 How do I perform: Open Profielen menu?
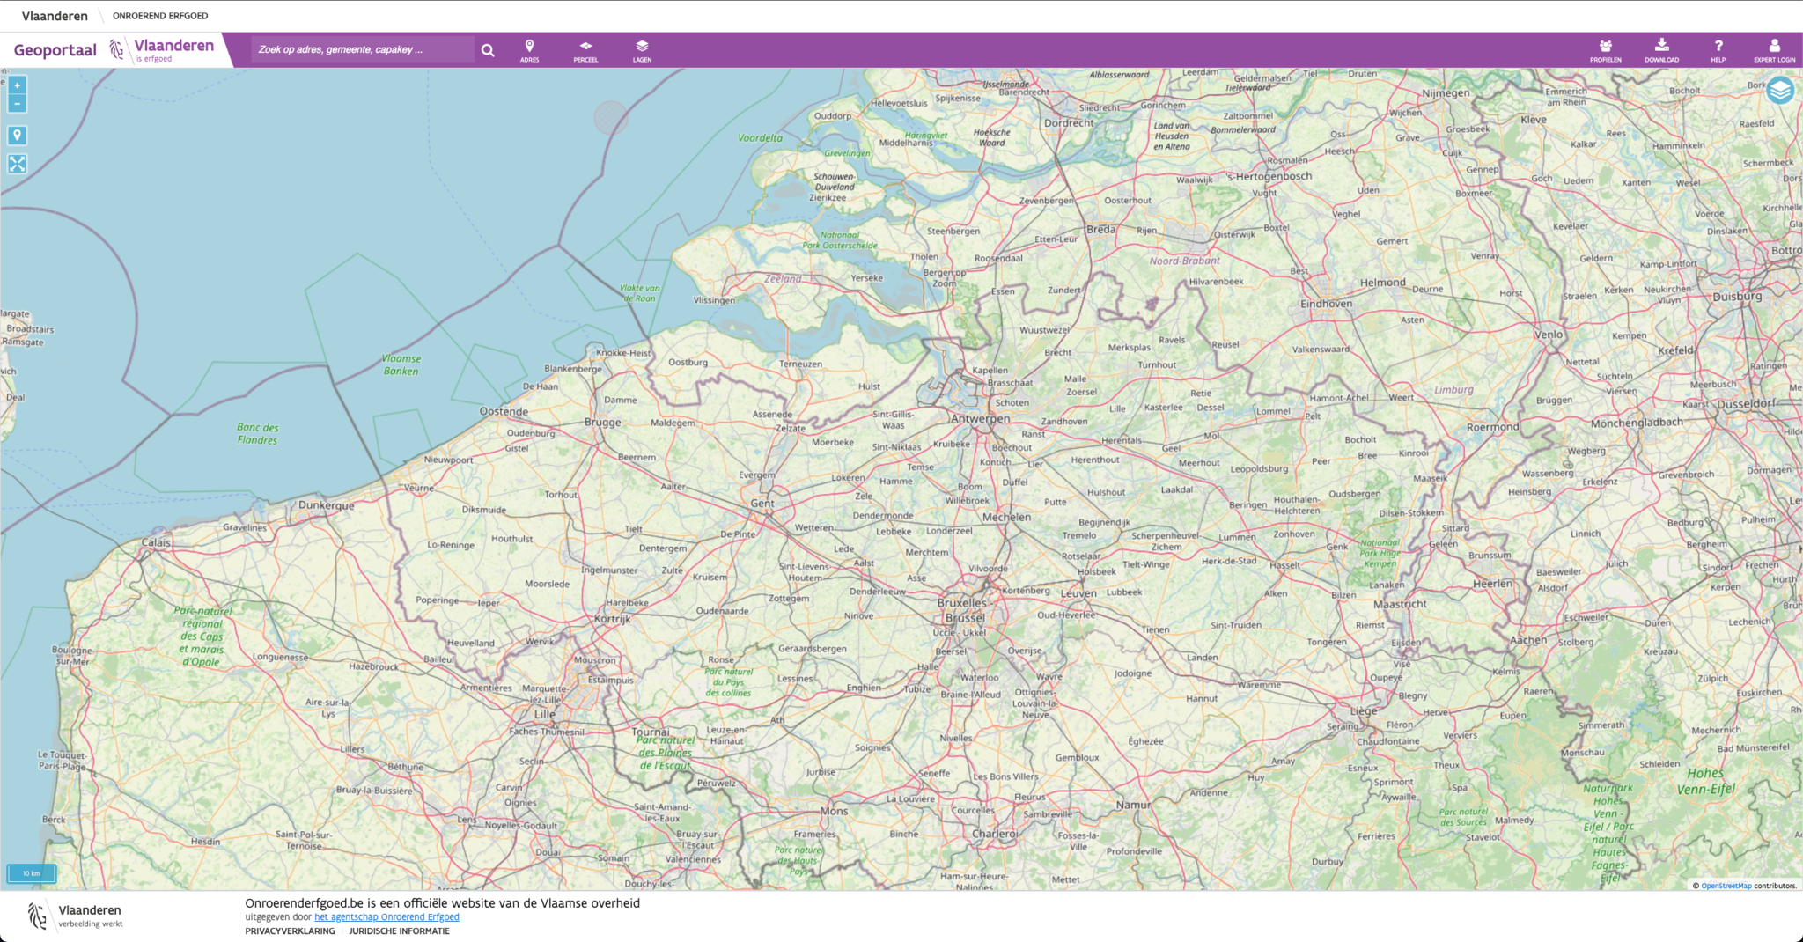click(x=1605, y=50)
